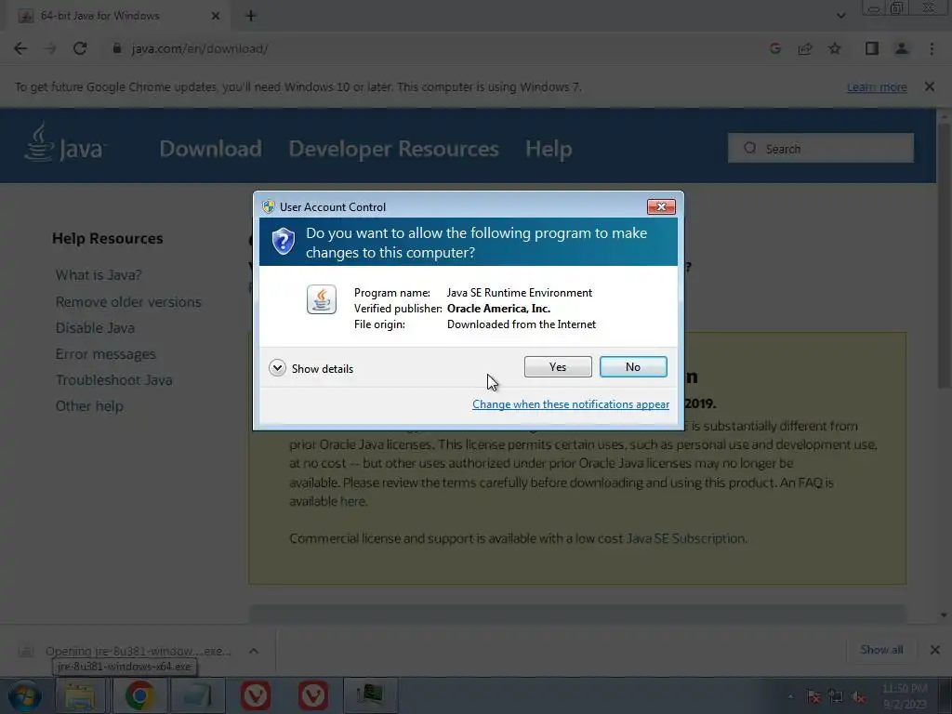Close the Chrome downloads bar
Image resolution: width=952 pixels, height=714 pixels.
(x=935, y=650)
